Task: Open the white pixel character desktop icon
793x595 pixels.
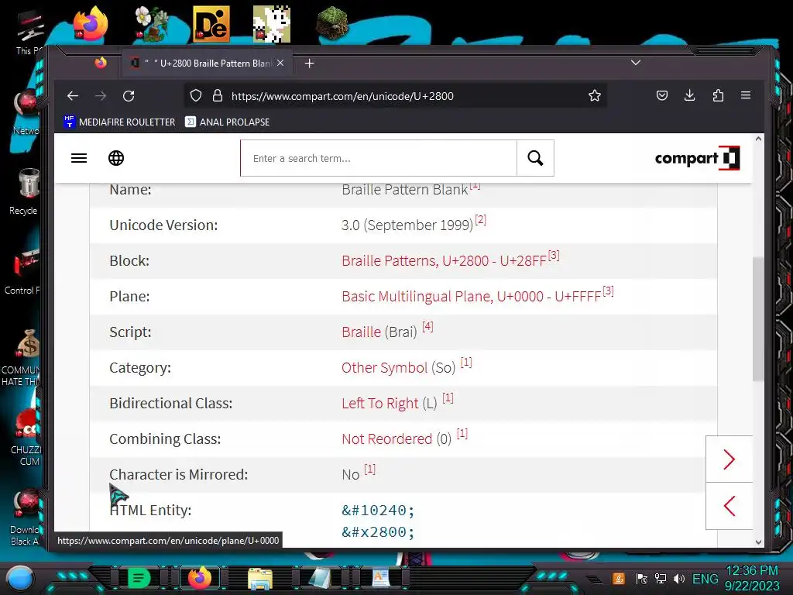Action: pos(272,24)
